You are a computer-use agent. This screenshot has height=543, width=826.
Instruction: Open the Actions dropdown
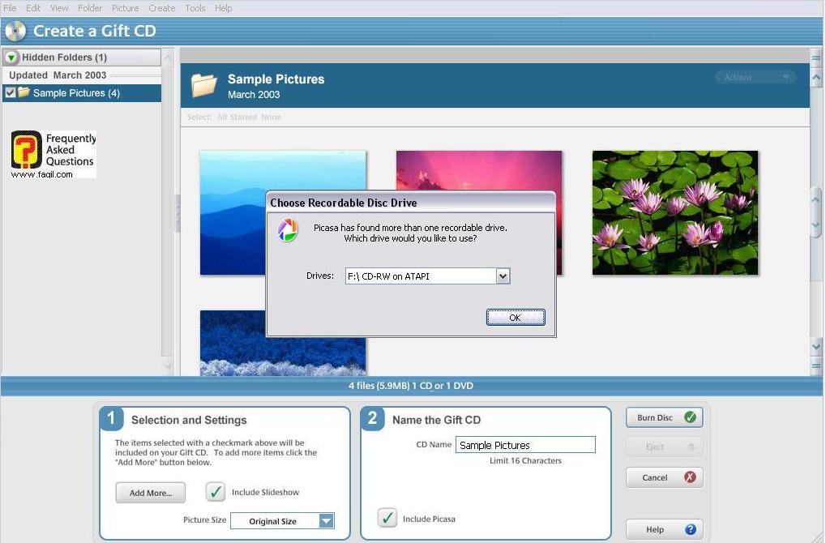755,77
